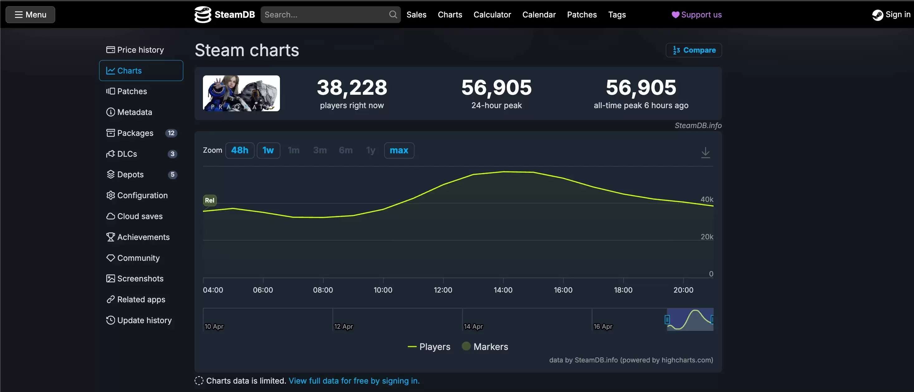Open Configuration using the gear icon
The width and height of the screenshot is (914, 392).
pos(110,195)
